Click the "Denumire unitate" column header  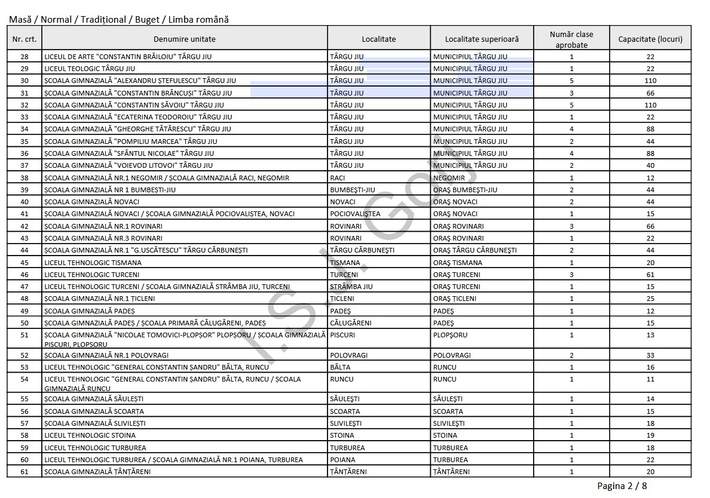184,39
